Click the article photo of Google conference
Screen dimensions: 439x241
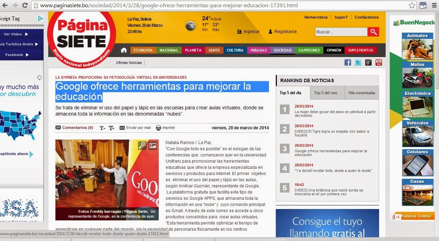pyautogui.click(x=107, y=180)
